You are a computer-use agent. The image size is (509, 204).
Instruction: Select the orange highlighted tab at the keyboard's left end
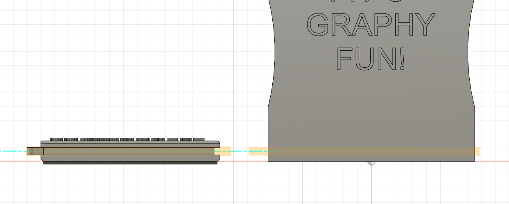35,151
